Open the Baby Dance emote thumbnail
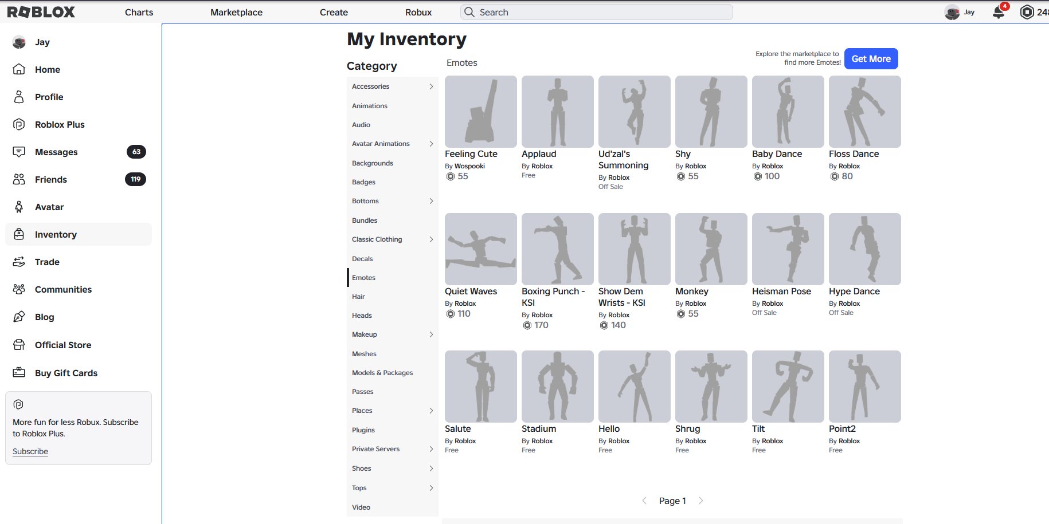1049x524 pixels. [x=788, y=112]
